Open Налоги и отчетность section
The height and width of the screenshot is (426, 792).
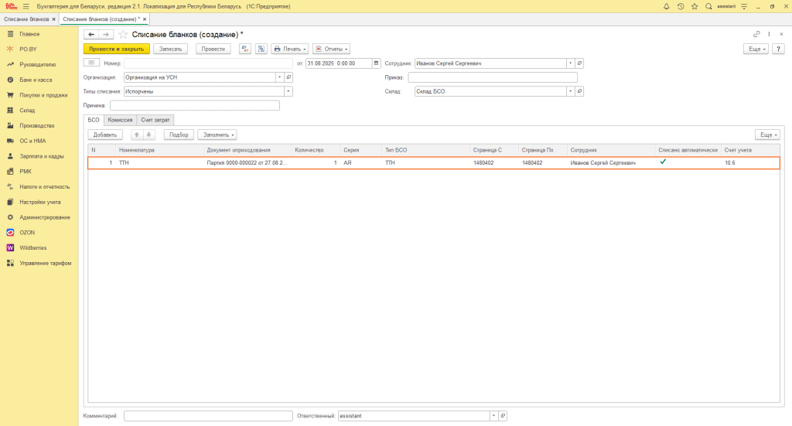pos(44,187)
